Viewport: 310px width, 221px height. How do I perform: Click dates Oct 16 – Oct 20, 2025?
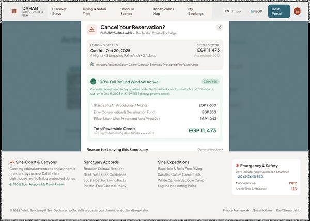(x=111, y=51)
